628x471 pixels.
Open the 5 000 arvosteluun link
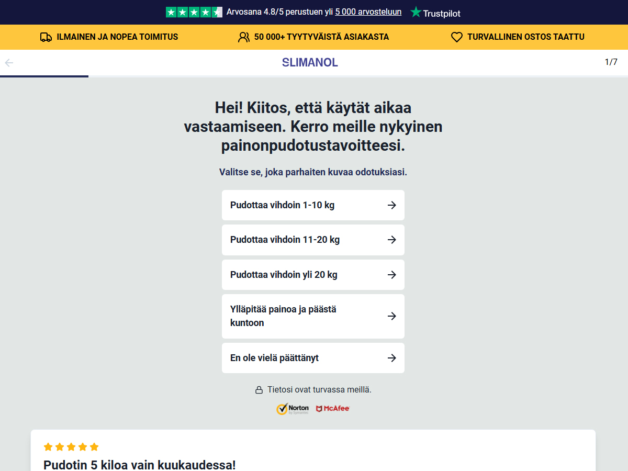pyautogui.click(x=368, y=12)
